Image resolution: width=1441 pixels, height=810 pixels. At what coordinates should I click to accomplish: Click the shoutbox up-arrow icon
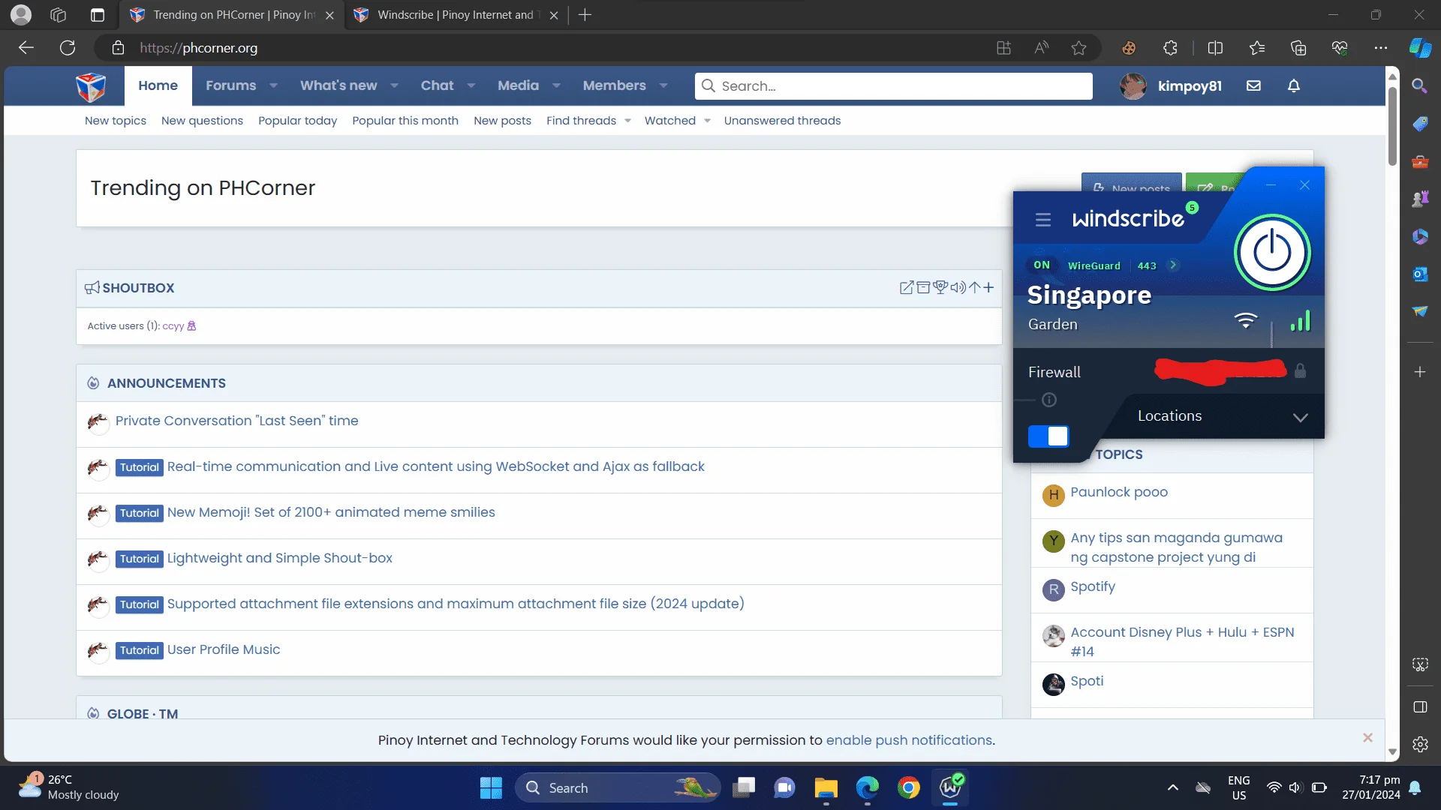974,287
